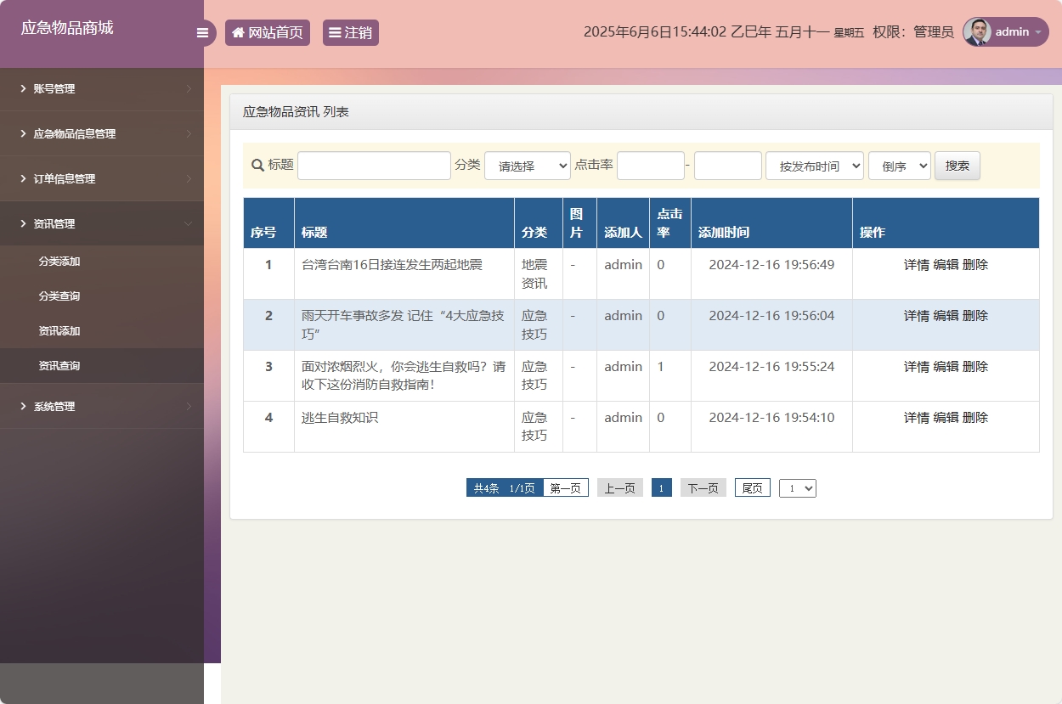Image resolution: width=1062 pixels, height=704 pixels.
Task: Click the arrow icon beside 系统管理
Action: click(x=21, y=406)
